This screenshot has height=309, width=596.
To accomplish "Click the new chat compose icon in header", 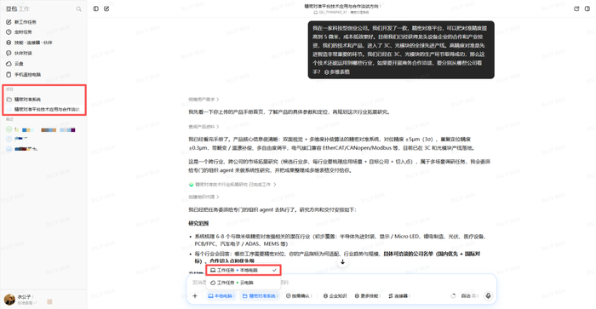I will [106, 9].
